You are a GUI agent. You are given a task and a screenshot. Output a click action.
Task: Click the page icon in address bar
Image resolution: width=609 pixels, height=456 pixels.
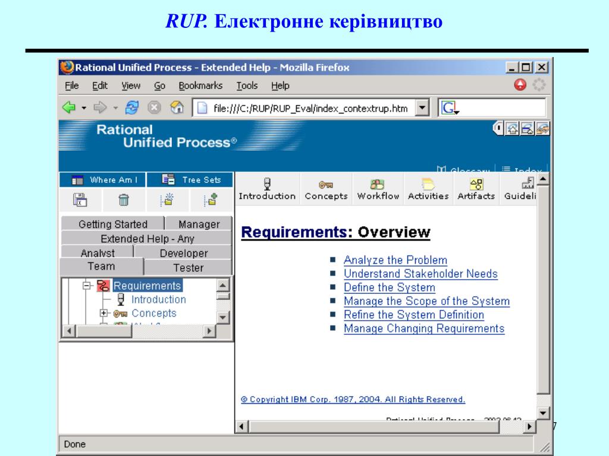coord(202,108)
